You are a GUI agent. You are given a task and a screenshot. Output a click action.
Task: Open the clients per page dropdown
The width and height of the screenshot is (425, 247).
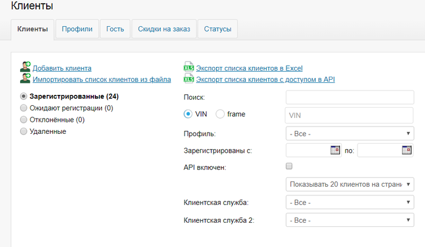pyautogui.click(x=350, y=184)
